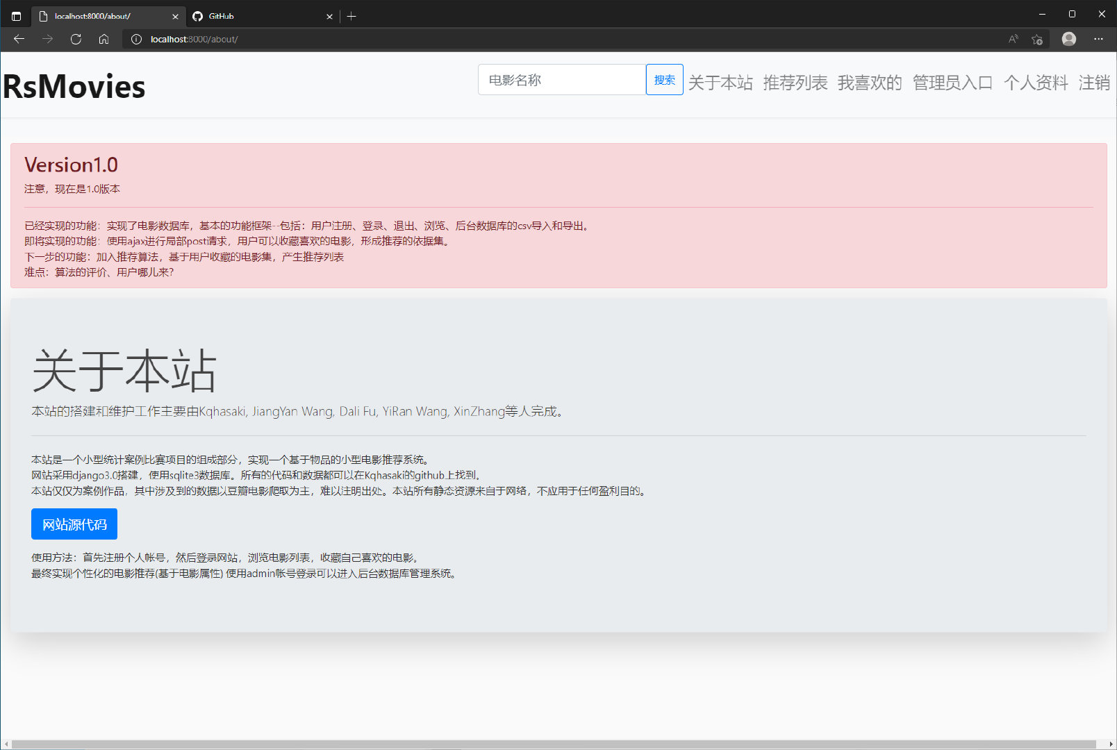Click the line starting 使用方法：首先注册个人帐号
Image resolution: width=1117 pixels, height=750 pixels.
(226, 558)
